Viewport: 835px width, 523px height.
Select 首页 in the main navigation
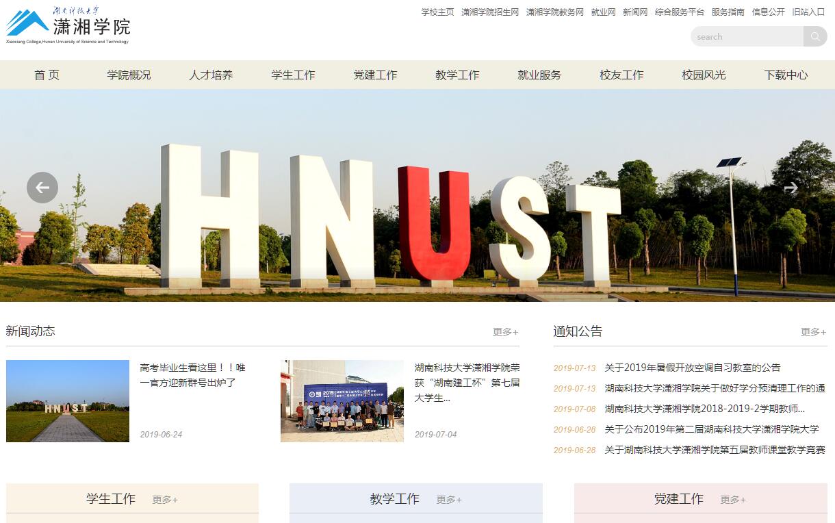pos(47,75)
